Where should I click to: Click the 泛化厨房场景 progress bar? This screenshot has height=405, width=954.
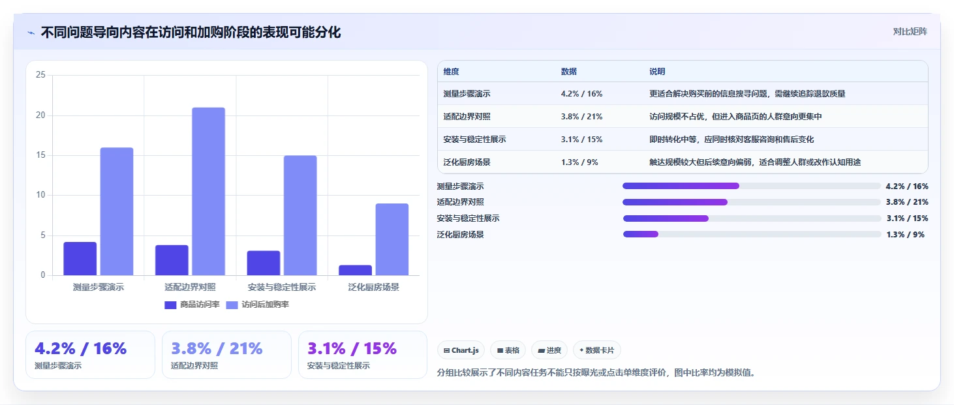tap(752, 234)
